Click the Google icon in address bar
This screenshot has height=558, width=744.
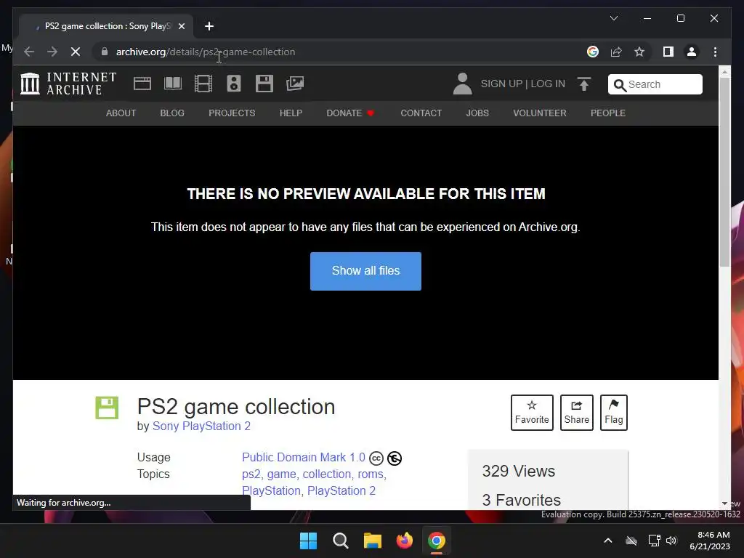(x=593, y=52)
